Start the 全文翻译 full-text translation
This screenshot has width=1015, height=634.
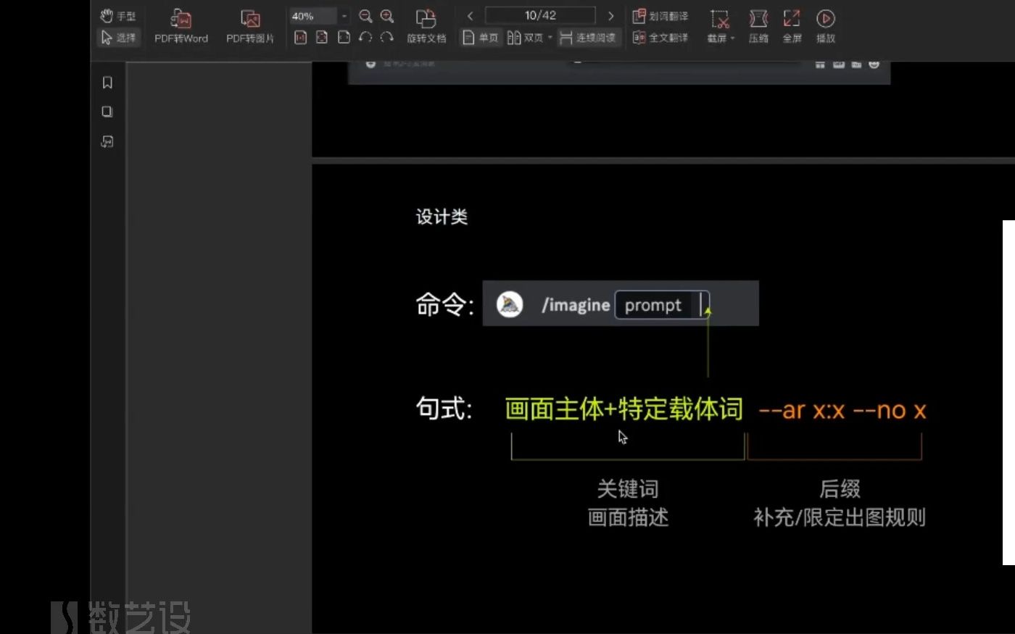[660, 37]
